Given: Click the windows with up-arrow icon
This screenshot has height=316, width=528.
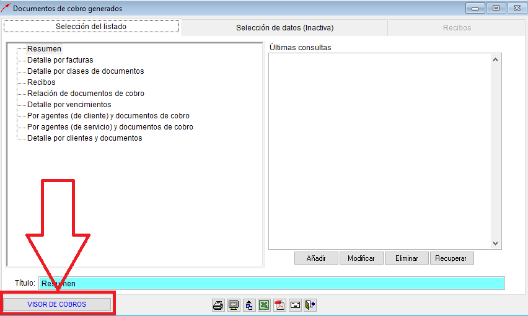Looking at the screenshot, I should click(x=249, y=305).
